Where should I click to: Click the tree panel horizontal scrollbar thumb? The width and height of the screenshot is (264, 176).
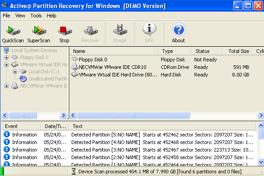(23, 115)
